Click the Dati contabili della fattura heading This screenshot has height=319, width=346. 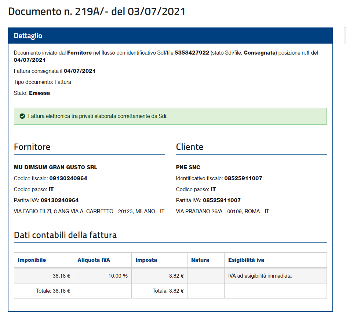point(65,235)
